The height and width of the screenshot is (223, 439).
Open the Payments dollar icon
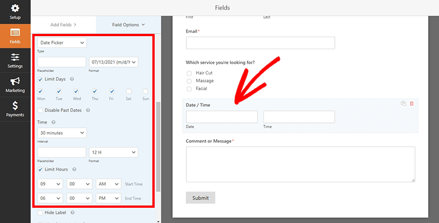(x=15, y=106)
